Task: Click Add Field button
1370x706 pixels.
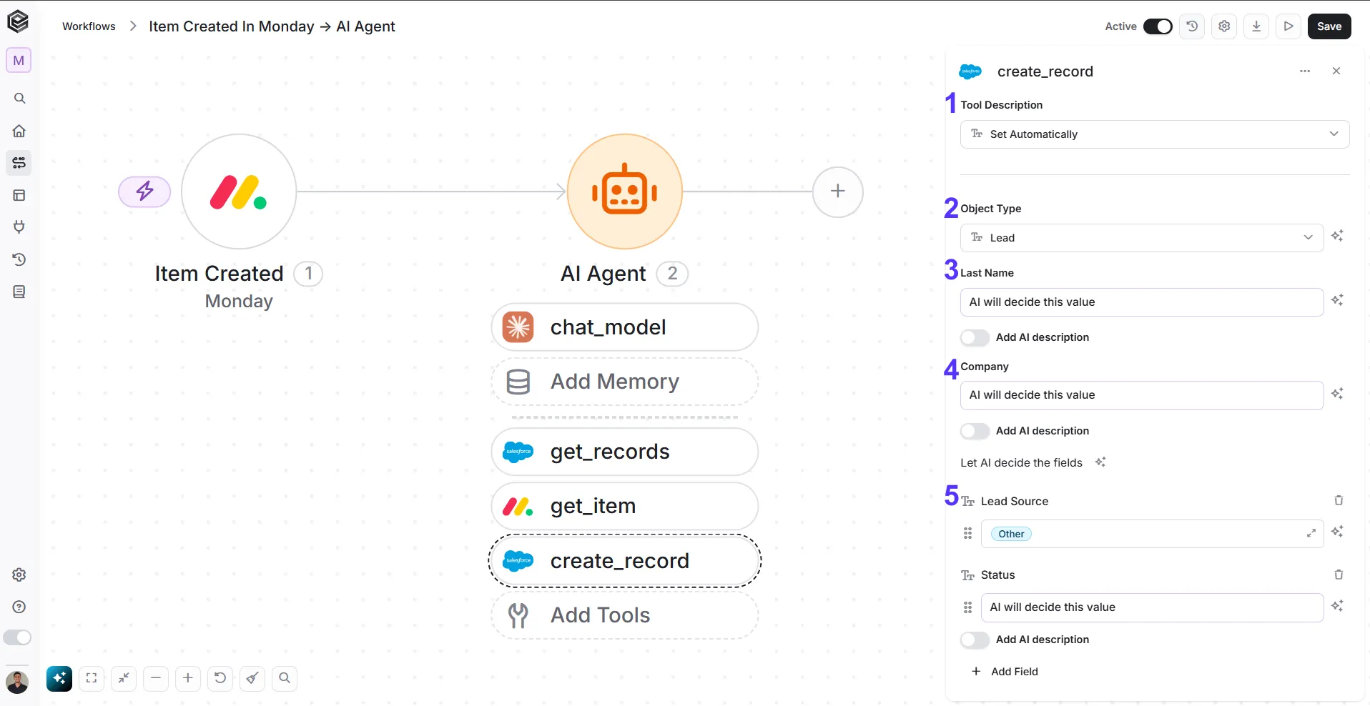Action: click(x=1005, y=672)
